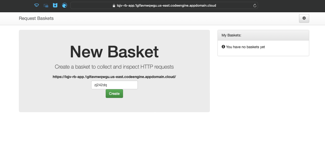Click the padlock icon in address bar
The width and height of the screenshot is (325, 142).
tap(114, 5)
